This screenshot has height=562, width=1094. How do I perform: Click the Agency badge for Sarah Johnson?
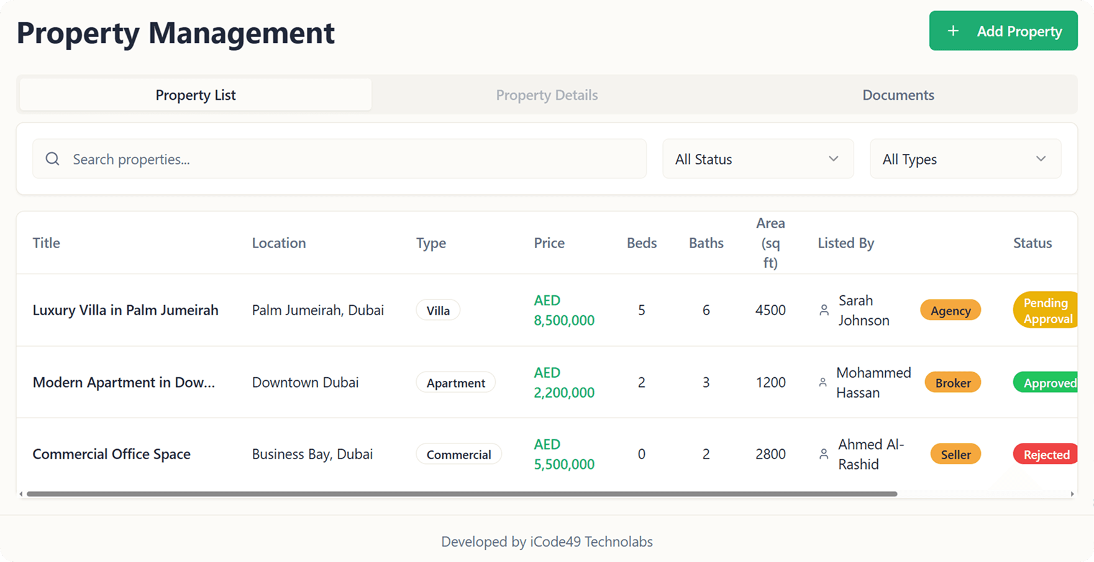pos(950,310)
